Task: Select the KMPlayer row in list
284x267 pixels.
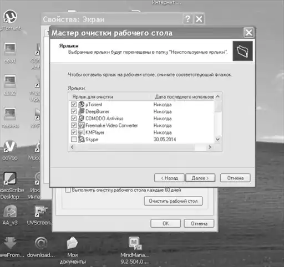Action: [x=142, y=132]
